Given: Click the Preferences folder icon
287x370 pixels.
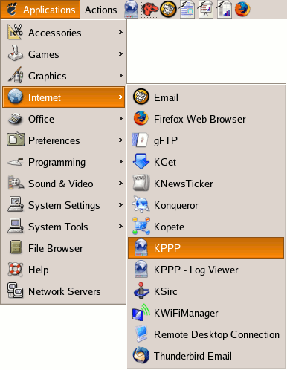Looking at the screenshot, I should [x=16, y=140].
